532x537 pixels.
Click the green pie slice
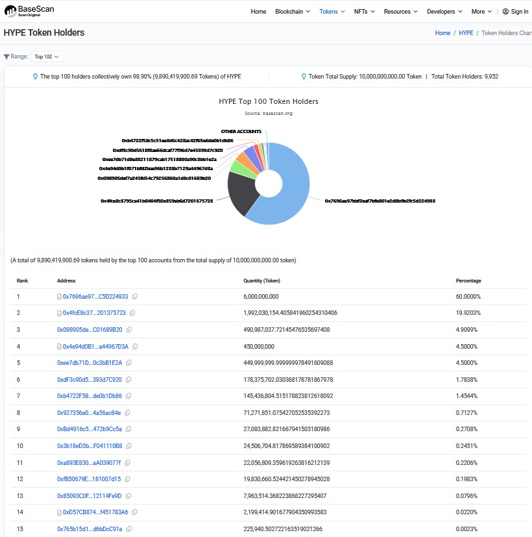242,169
